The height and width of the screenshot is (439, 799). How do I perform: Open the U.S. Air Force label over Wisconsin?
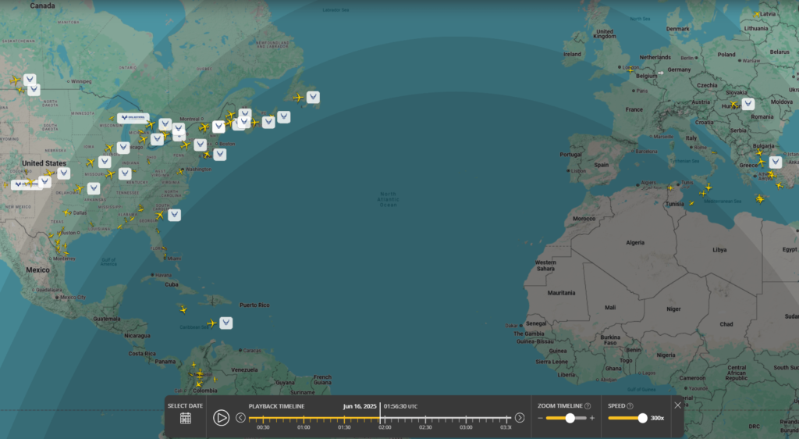[133, 118]
